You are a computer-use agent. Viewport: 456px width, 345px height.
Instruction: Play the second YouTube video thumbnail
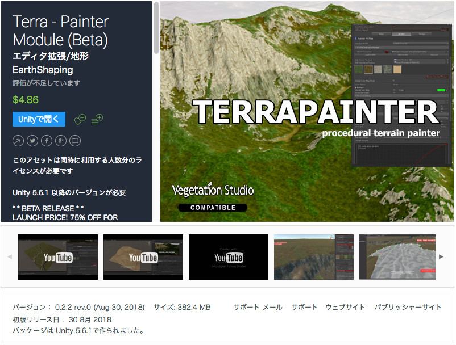tap(143, 257)
